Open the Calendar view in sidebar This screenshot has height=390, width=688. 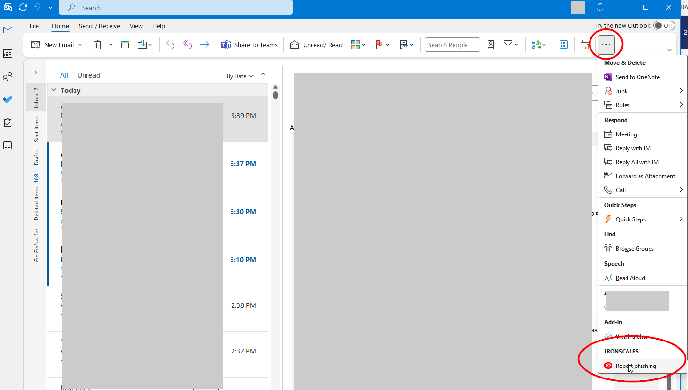coord(8,53)
